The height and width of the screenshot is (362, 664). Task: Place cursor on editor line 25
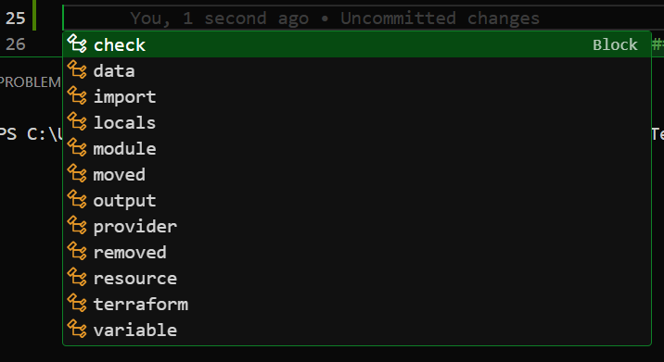(x=338, y=19)
